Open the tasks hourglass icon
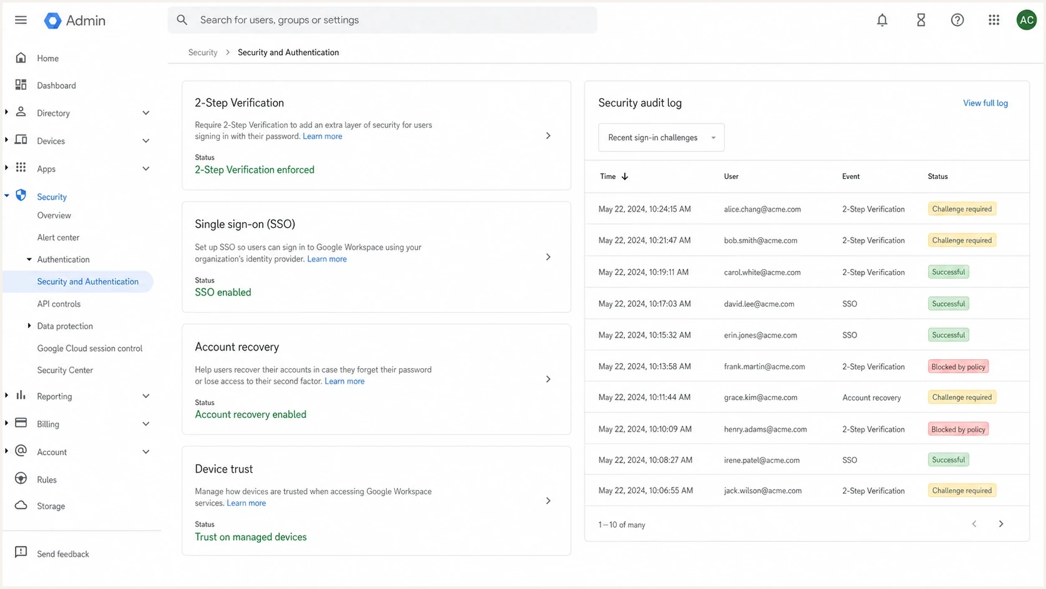Viewport: 1046px width, 589px height. (921, 20)
